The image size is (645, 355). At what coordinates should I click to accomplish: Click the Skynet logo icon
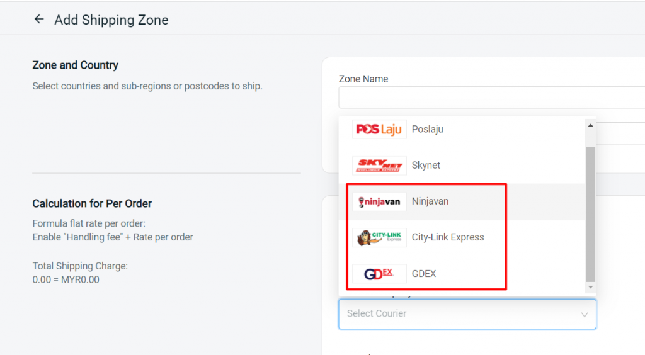coord(379,166)
